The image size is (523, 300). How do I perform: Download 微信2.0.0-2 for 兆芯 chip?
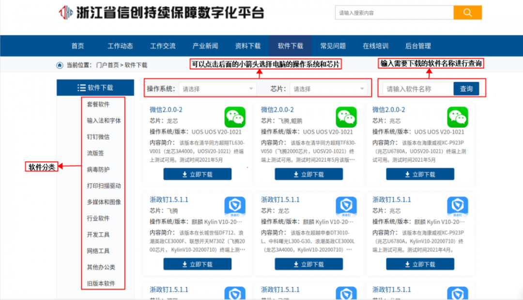[x=420, y=174]
